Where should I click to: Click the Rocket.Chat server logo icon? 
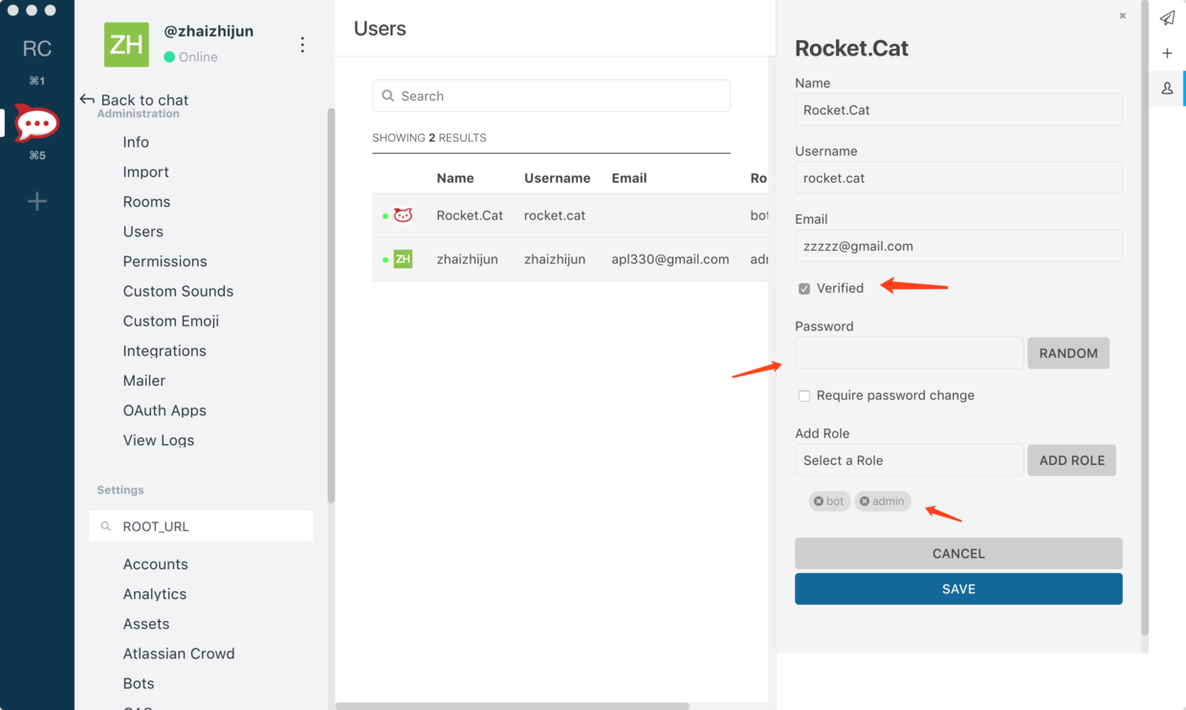click(x=36, y=123)
